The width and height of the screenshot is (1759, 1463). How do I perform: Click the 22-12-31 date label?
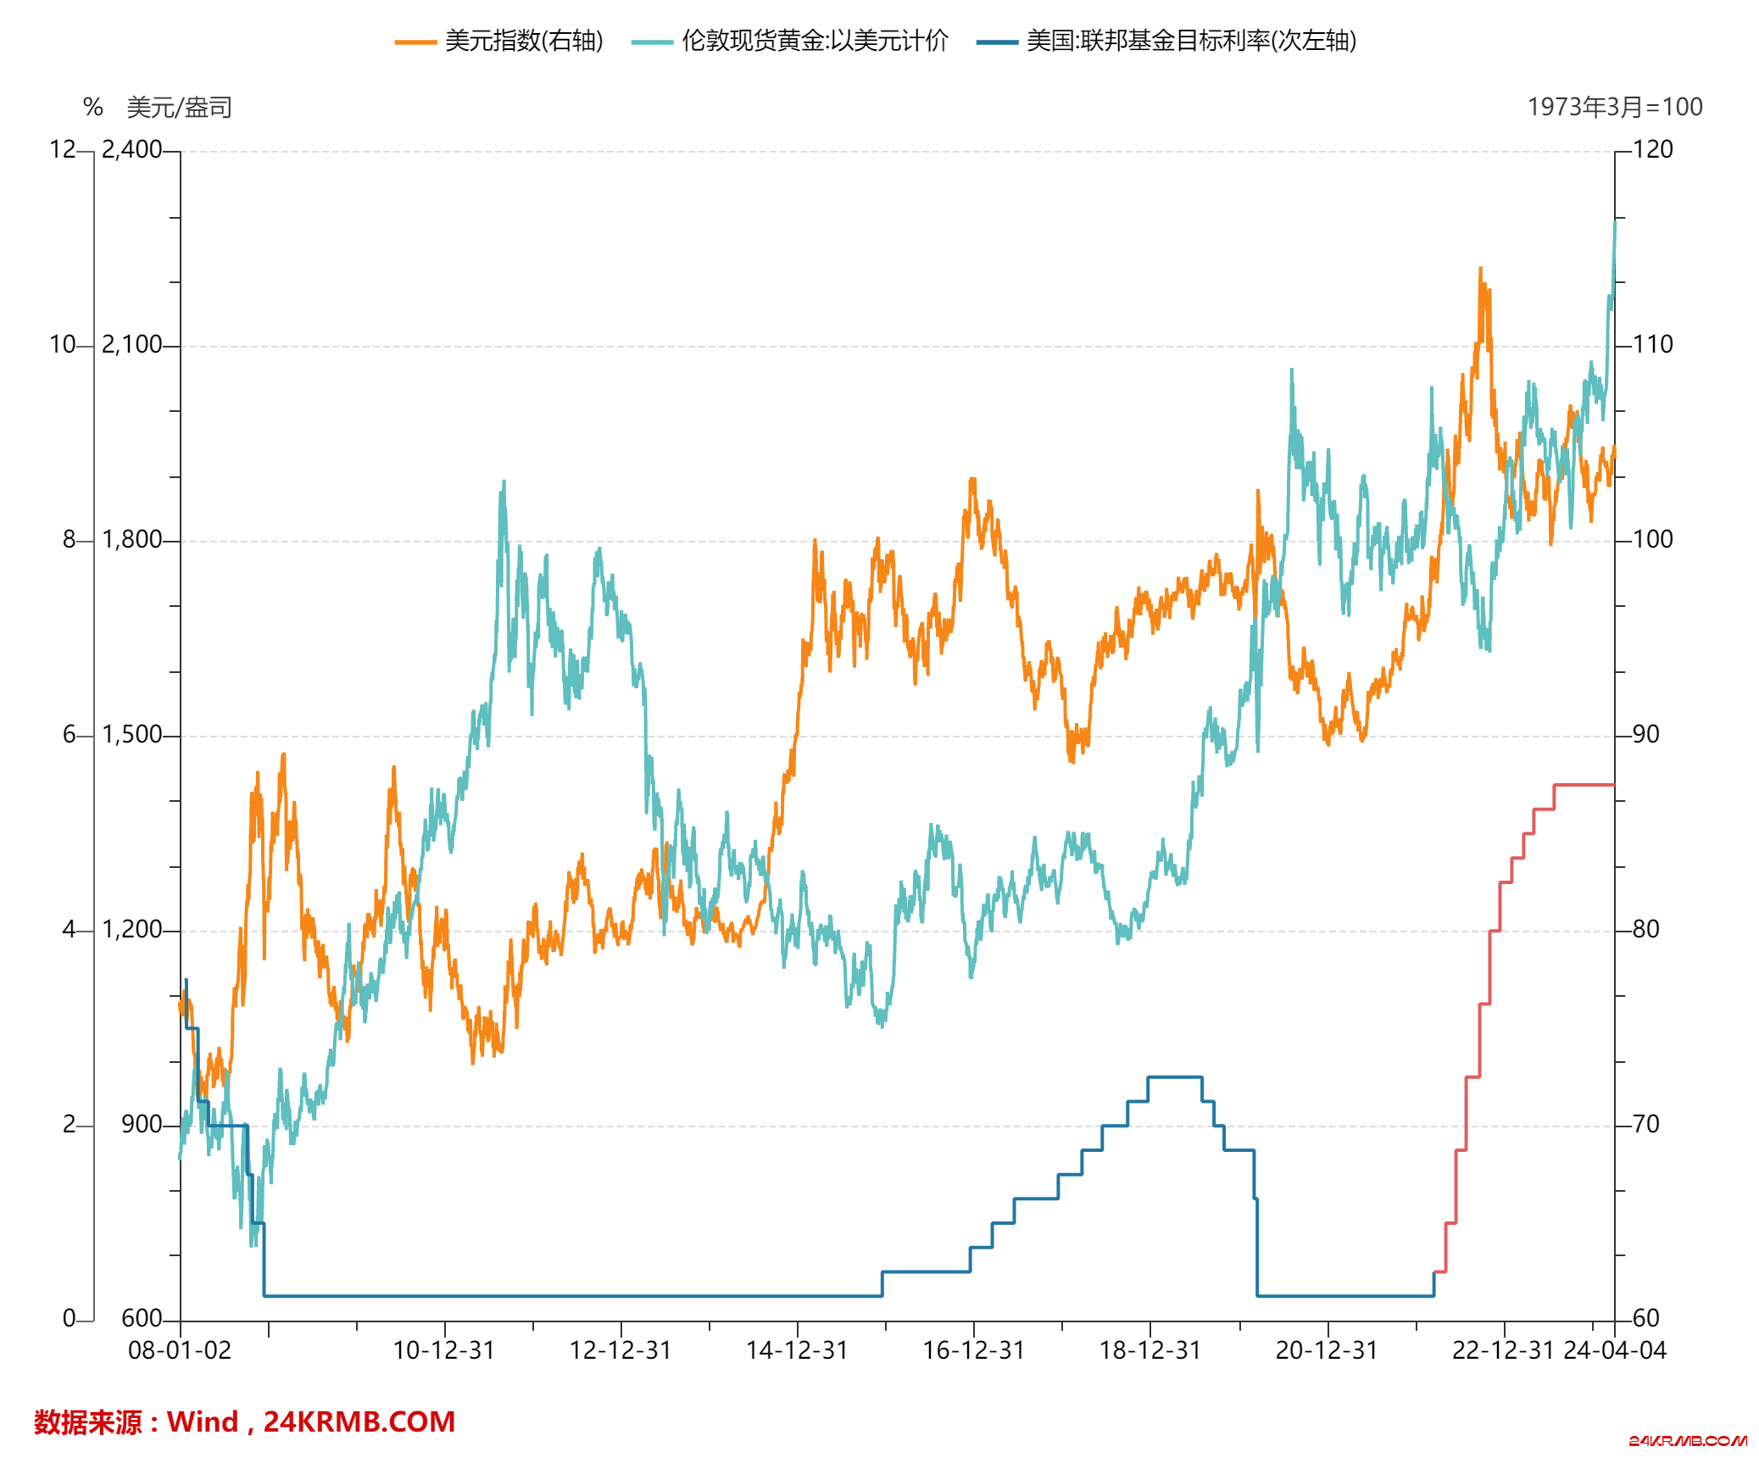tap(1503, 1351)
